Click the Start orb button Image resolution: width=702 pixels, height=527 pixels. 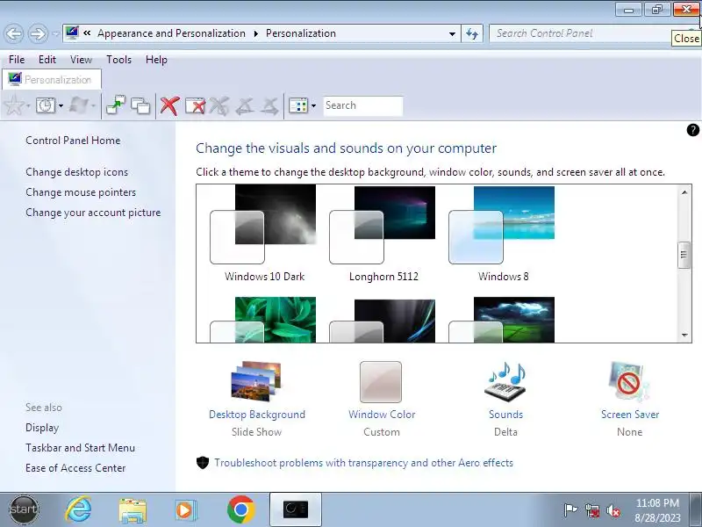pyautogui.click(x=24, y=509)
